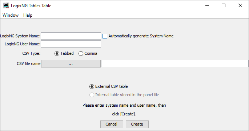Focus the CSV file name path field
The height and width of the screenshot is (131, 249).
point(175,64)
